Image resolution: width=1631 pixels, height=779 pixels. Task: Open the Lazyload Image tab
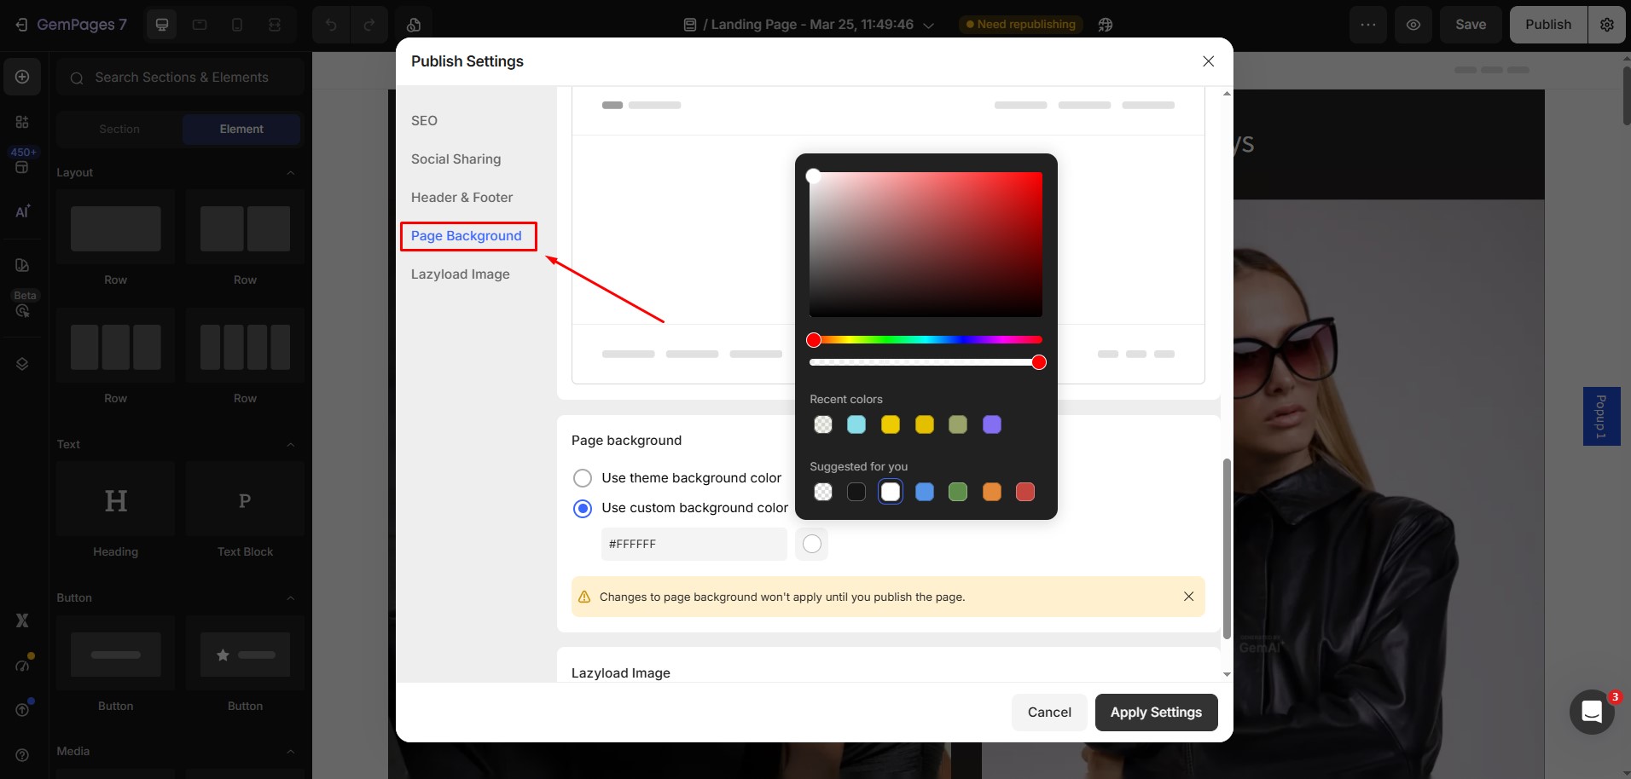click(460, 274)
